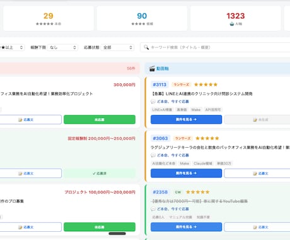Click the 応募文 button for card #3063
This screenshot has height=240, width=290.
tap(257, 173)
